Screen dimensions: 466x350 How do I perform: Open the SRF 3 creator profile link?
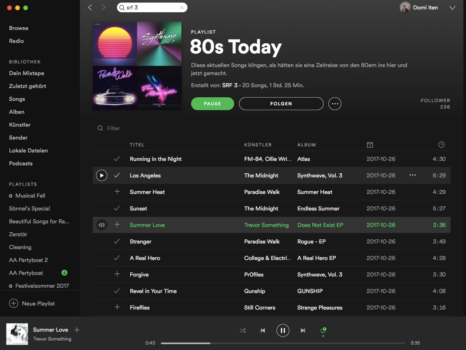click(230, 85)
